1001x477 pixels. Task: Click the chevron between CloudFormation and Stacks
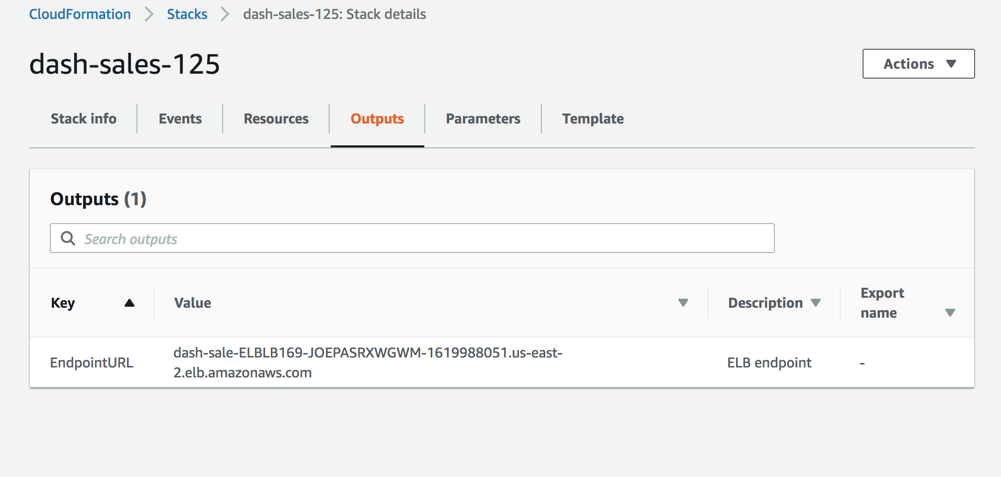[x=148, y=14]
